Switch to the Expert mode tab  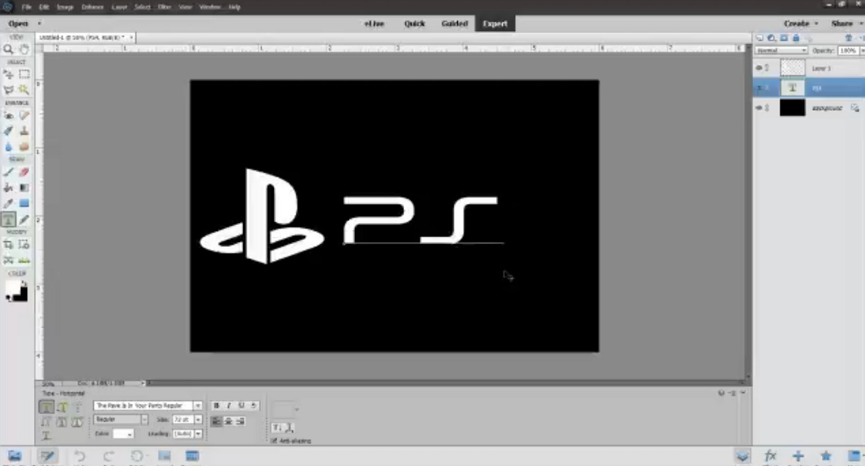coord(495,24)
